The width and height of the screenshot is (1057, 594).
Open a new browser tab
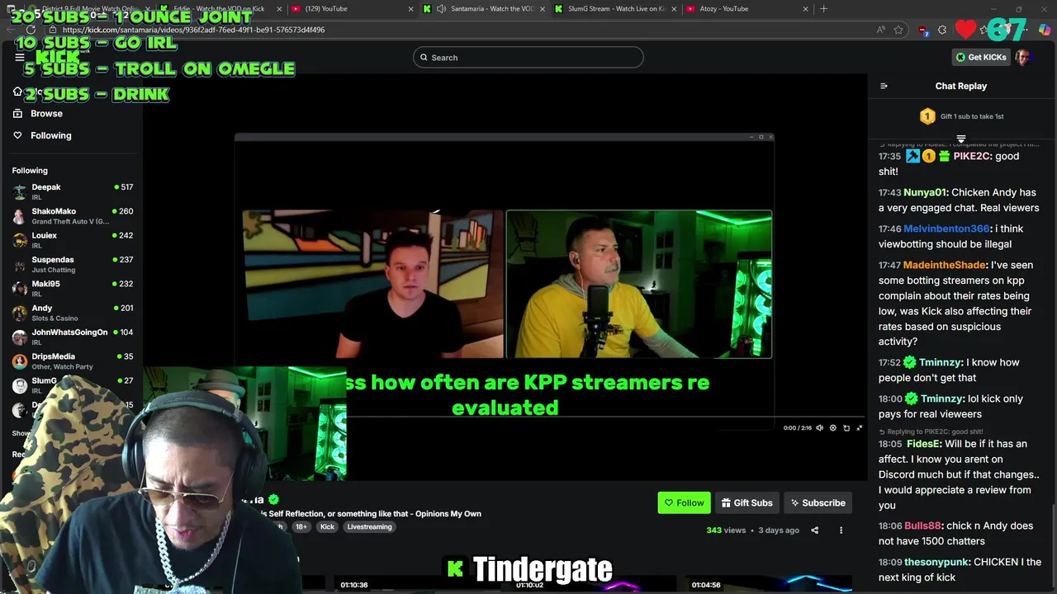pyautogui.click(x=823, y=8)
